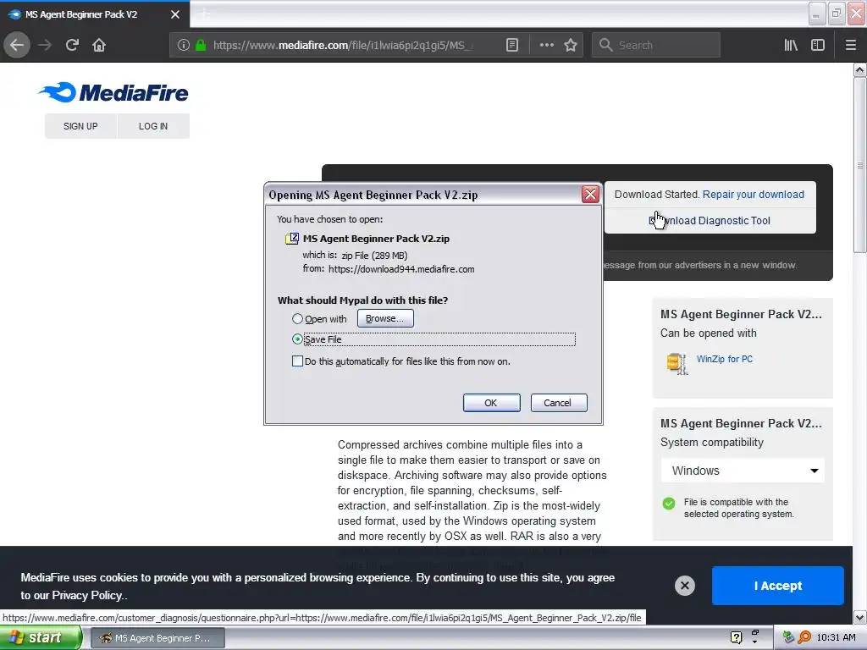Image resolution: width=867 pixels, height=650 pixels.
Task: Click the LOG IN button
Action: click(x=153, y=126)
